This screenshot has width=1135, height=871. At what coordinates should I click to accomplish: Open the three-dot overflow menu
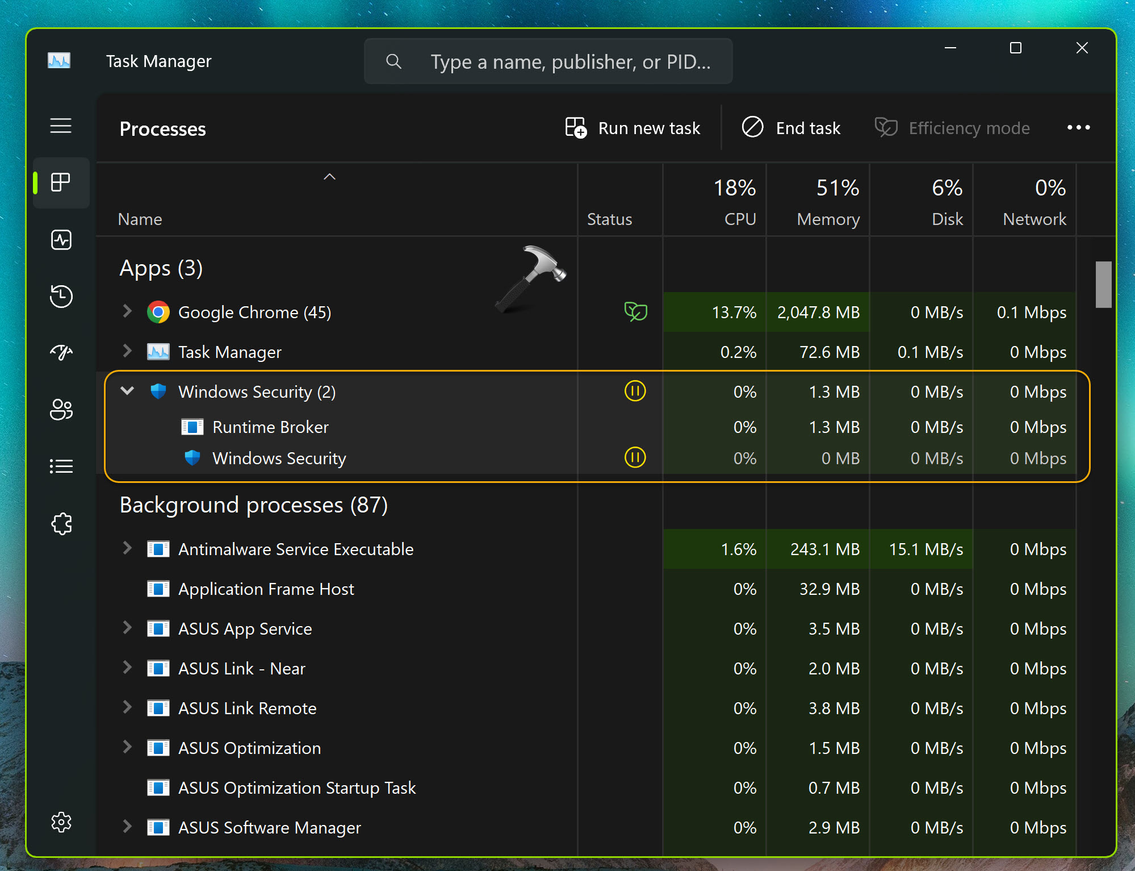click(1078, 128)
